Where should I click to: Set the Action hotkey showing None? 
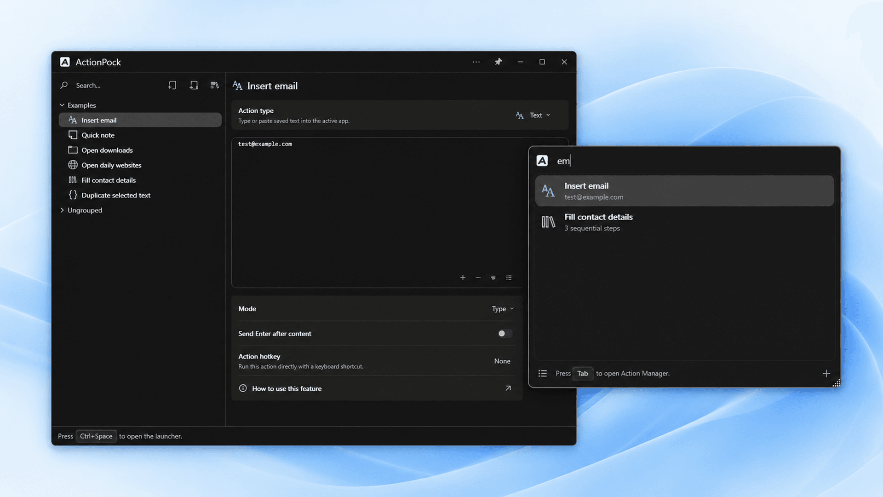(502, 361)
